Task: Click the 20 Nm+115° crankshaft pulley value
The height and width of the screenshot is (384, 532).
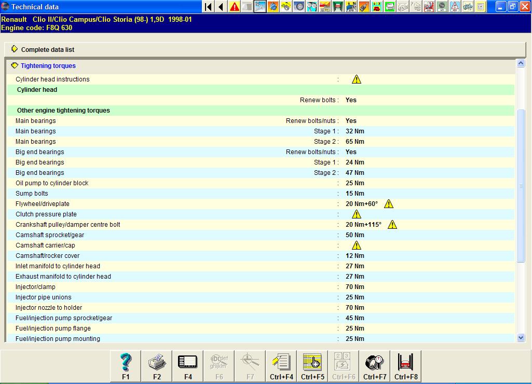Action: pos(363,225)
